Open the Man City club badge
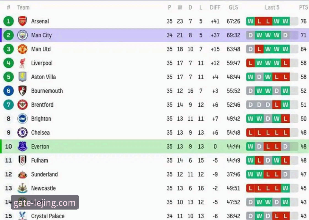This screenshot has width=309, height=220. [x=22, y=35]
